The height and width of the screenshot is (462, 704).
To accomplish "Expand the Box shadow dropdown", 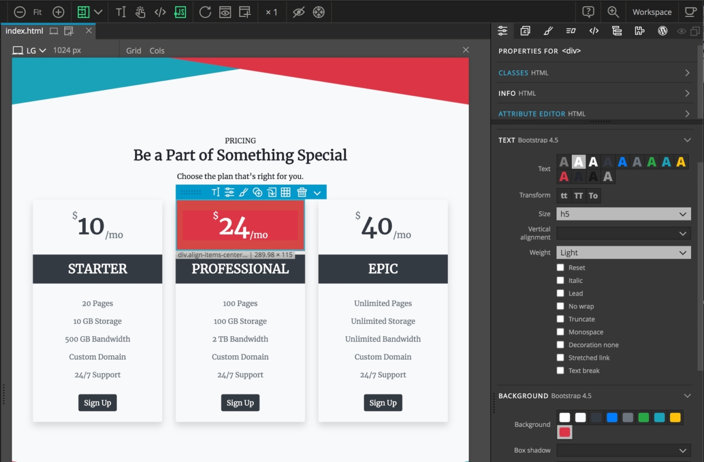I will [623, 450].
